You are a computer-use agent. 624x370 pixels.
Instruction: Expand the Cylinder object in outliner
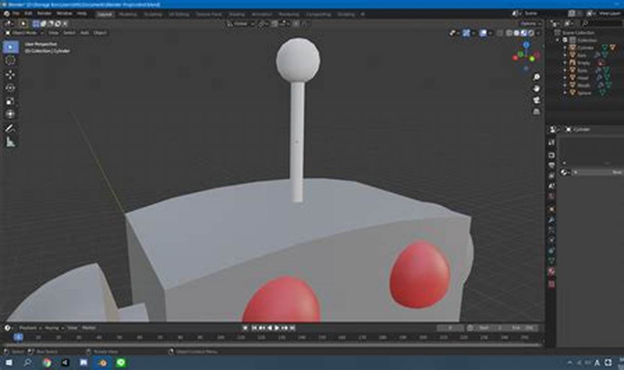click(x=565, y=48)
